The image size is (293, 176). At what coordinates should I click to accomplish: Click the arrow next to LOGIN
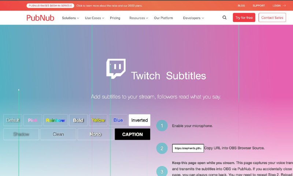(x=284, y=5)
